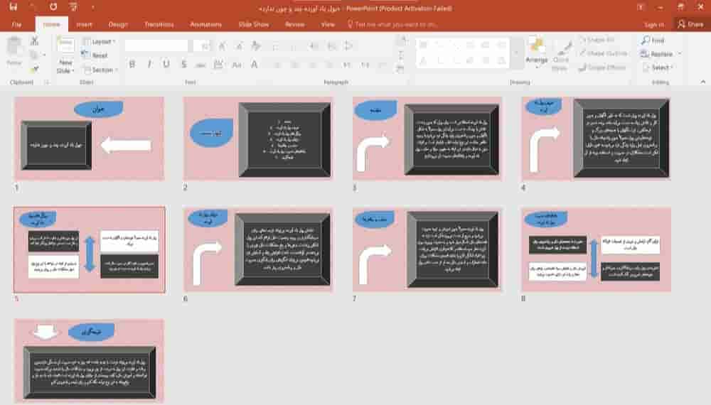Select slide 5 thumbnail
711x405 pixels.
pos(90,249)
